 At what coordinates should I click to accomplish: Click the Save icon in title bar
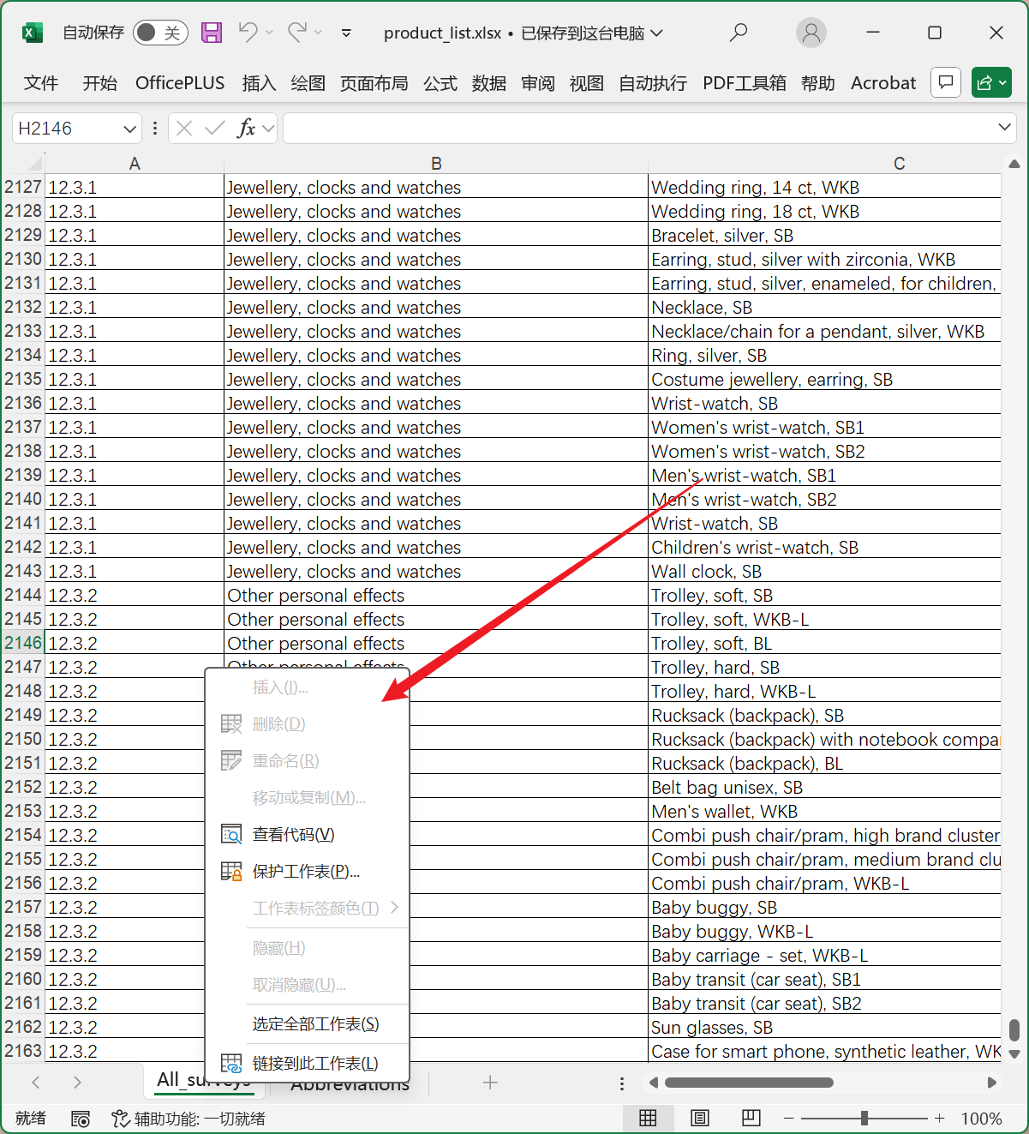pyautogui.click(x=212, y=33)
